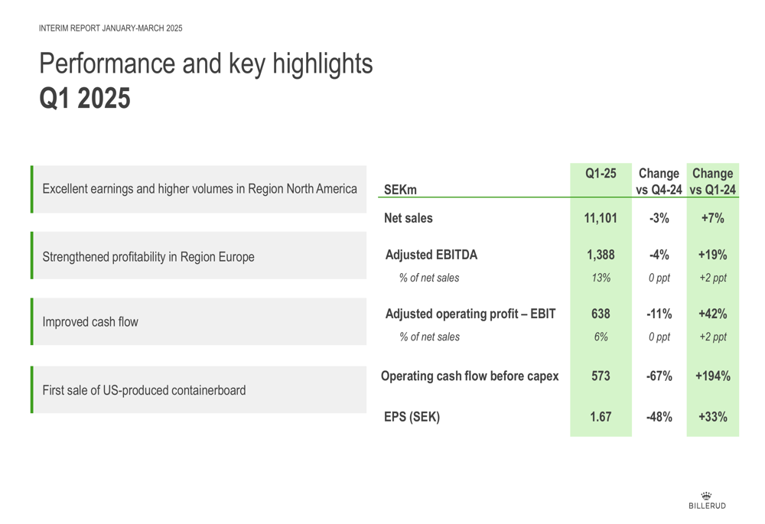Viewport: 765px width, 524px height.
Task: Select the Net sales row label
Action: [x=409, y=218]
